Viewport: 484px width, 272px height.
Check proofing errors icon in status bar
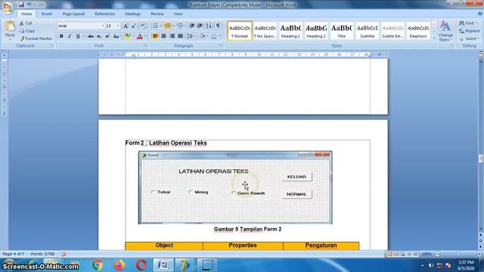64,254
